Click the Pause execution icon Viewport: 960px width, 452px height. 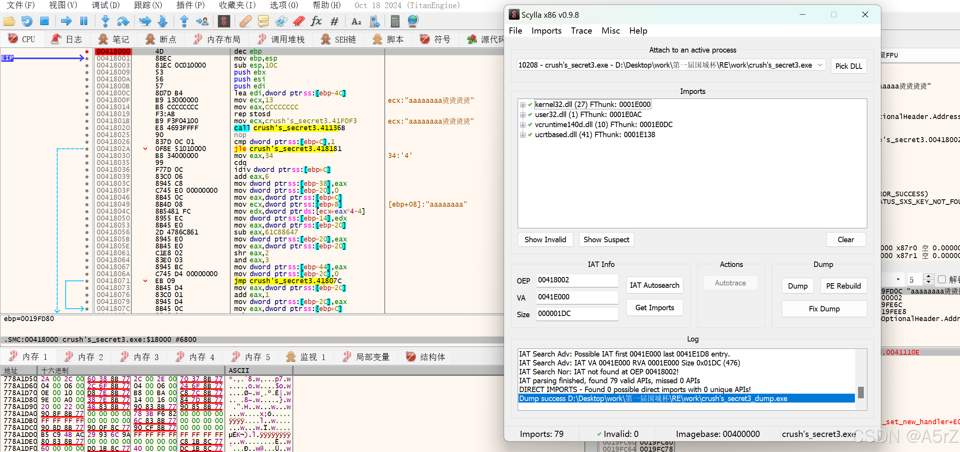click(x=84, y=21)
